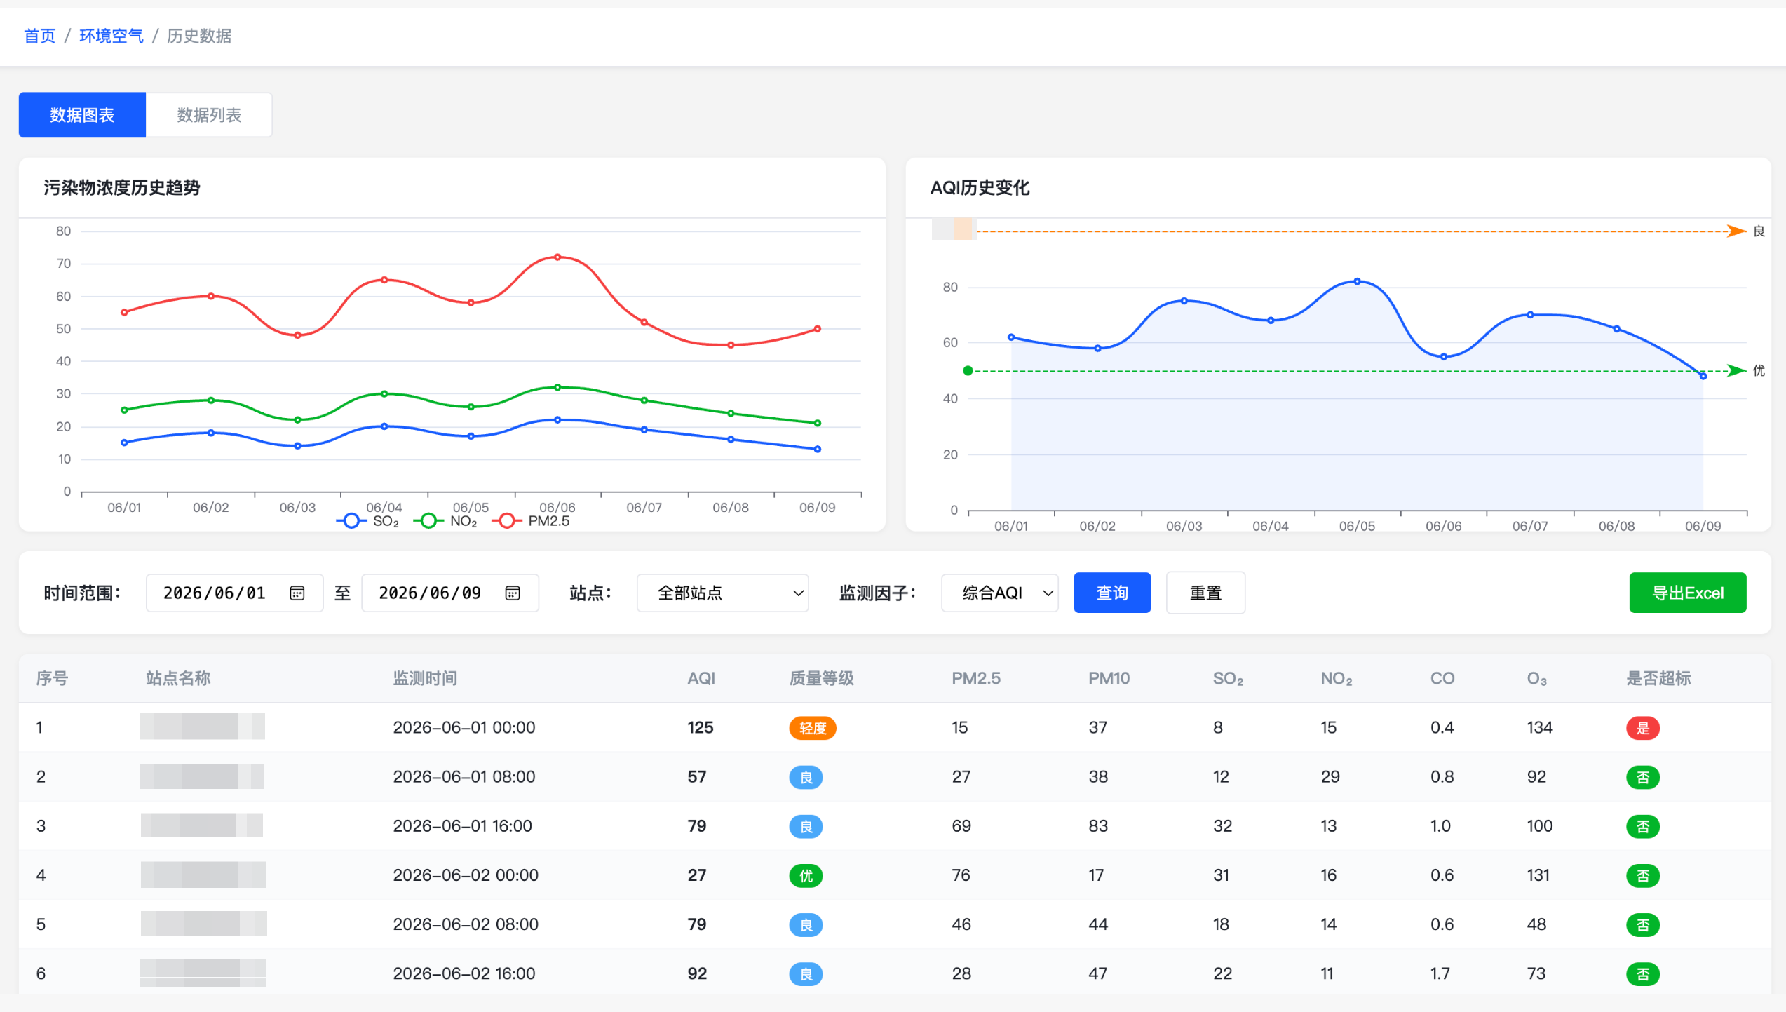
Task: Click the 导出Excel export button
Action: [x=1687, y=593]
